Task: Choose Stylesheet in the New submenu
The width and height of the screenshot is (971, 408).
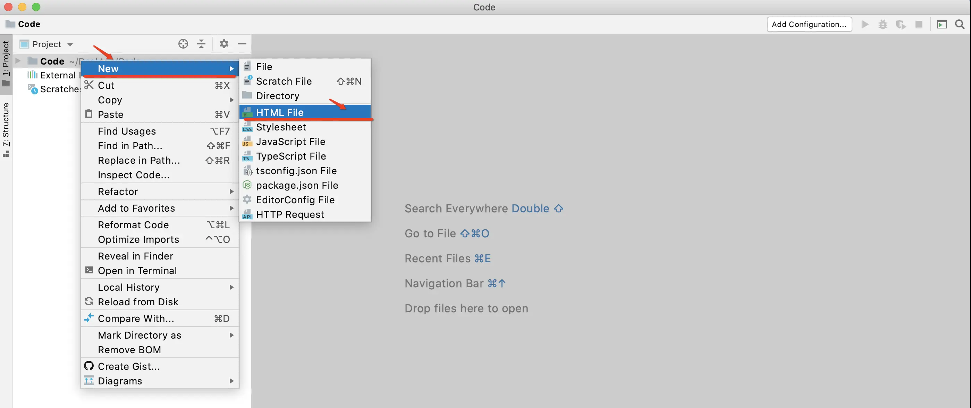Action: (x=281, y=127)
